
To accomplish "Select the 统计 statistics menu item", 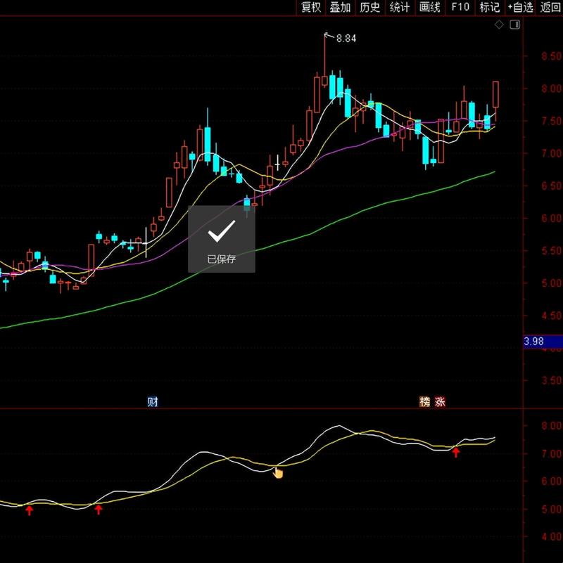I will 400,7.
